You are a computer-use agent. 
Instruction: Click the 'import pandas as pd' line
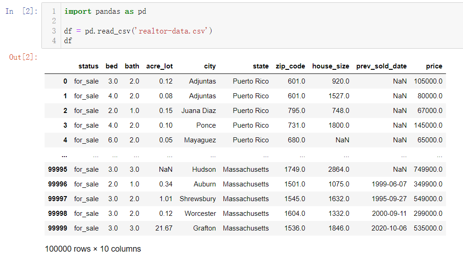click(x=105, y=11)
